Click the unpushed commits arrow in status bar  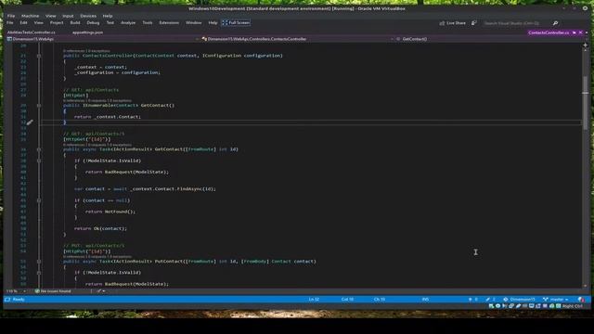tap(471, 299)
